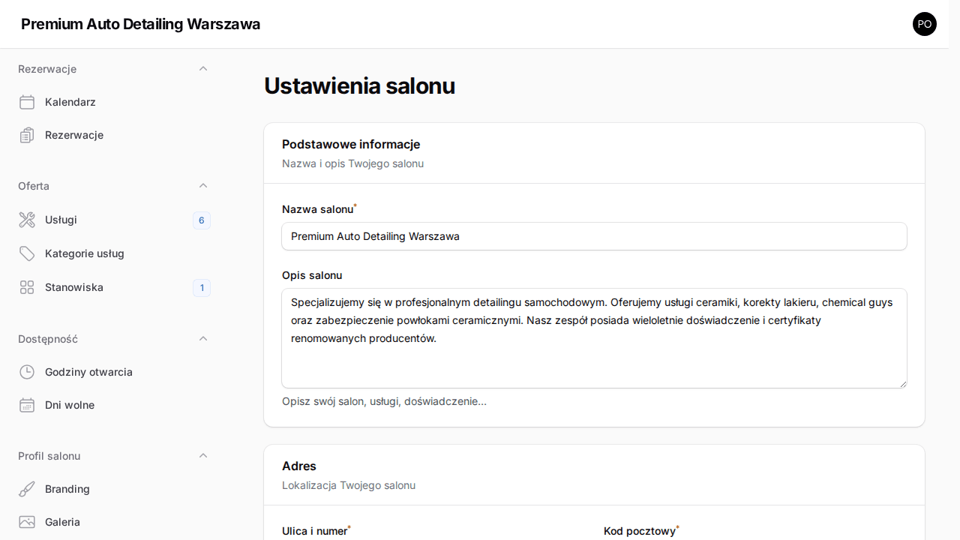Open Kategorie usług via the tag icon

coord(27,253)
